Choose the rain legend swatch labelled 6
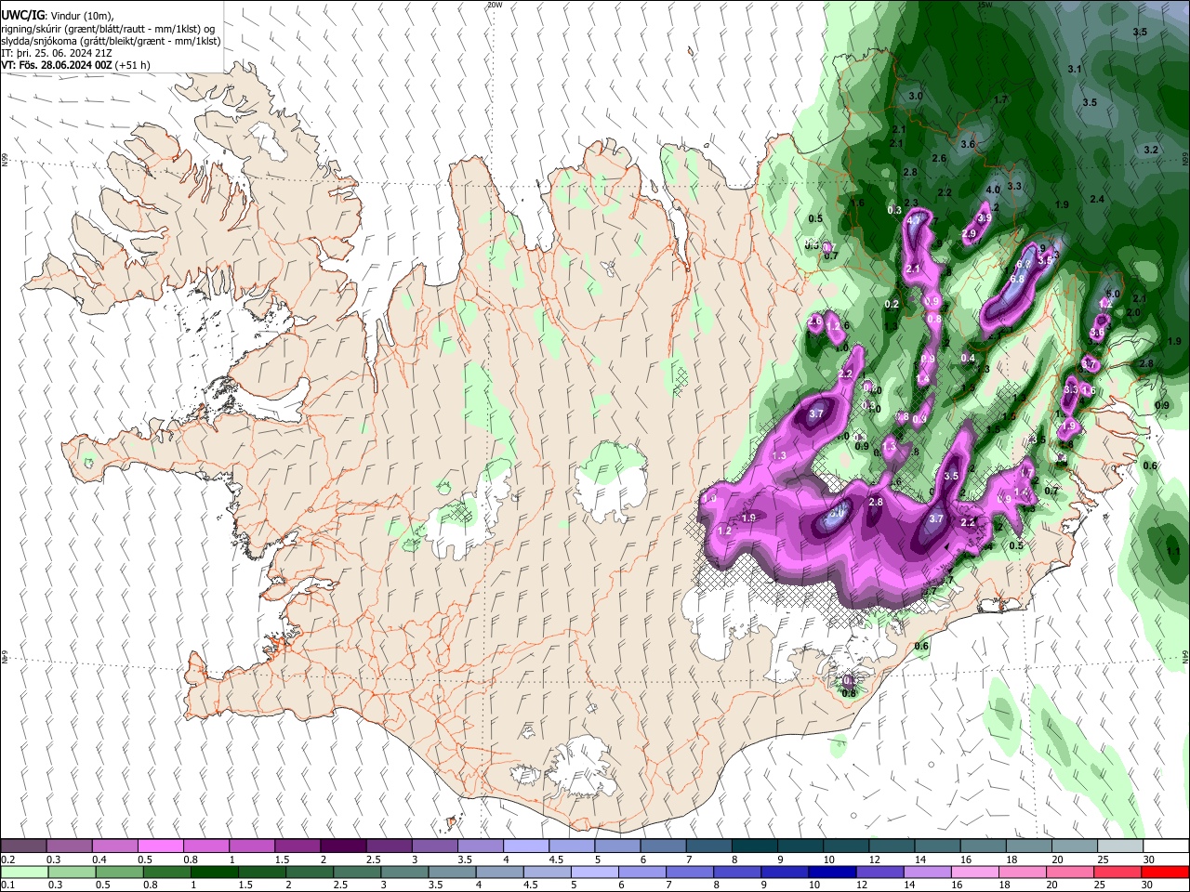 point(642,872)
